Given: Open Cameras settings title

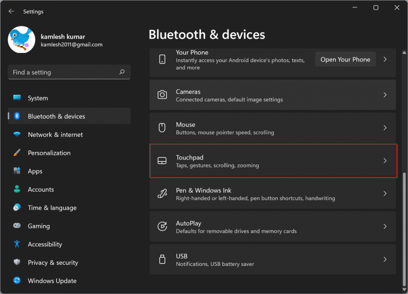Looking at the screenshot, I should (188, 92).
